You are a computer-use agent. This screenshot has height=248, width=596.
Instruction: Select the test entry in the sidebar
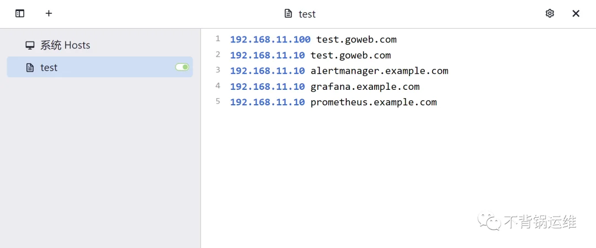[99, 67]
